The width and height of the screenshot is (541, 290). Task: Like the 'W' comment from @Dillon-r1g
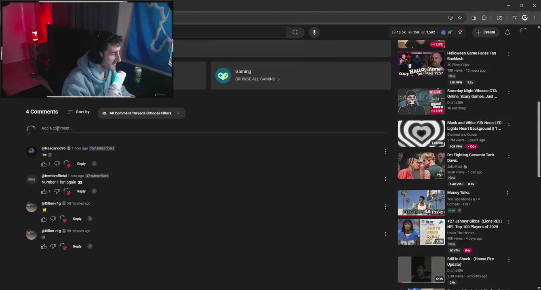point(44,219)
